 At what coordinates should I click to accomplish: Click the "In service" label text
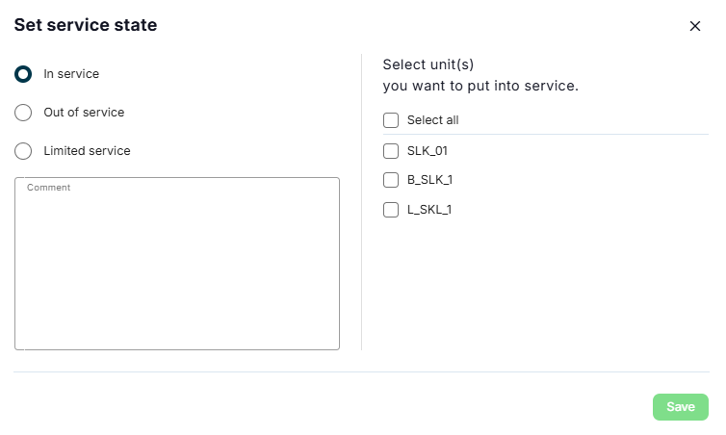click(x=71, y=74)
